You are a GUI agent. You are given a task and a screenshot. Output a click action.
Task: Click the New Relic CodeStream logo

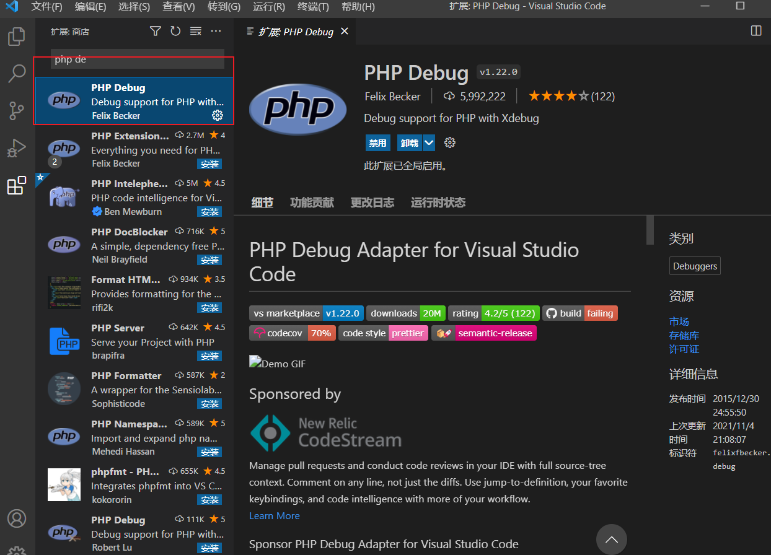(325, 432)
